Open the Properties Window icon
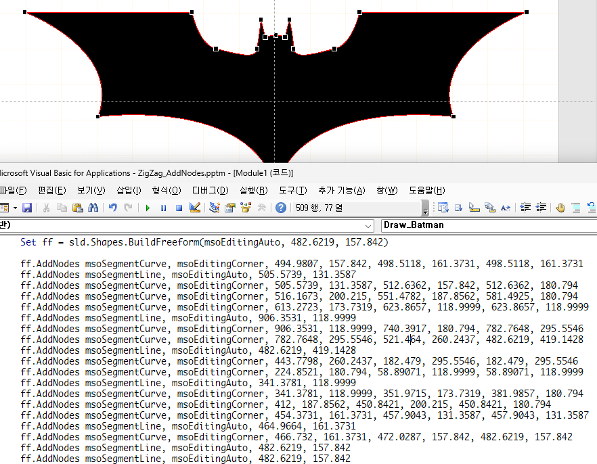 click(230, 208)
